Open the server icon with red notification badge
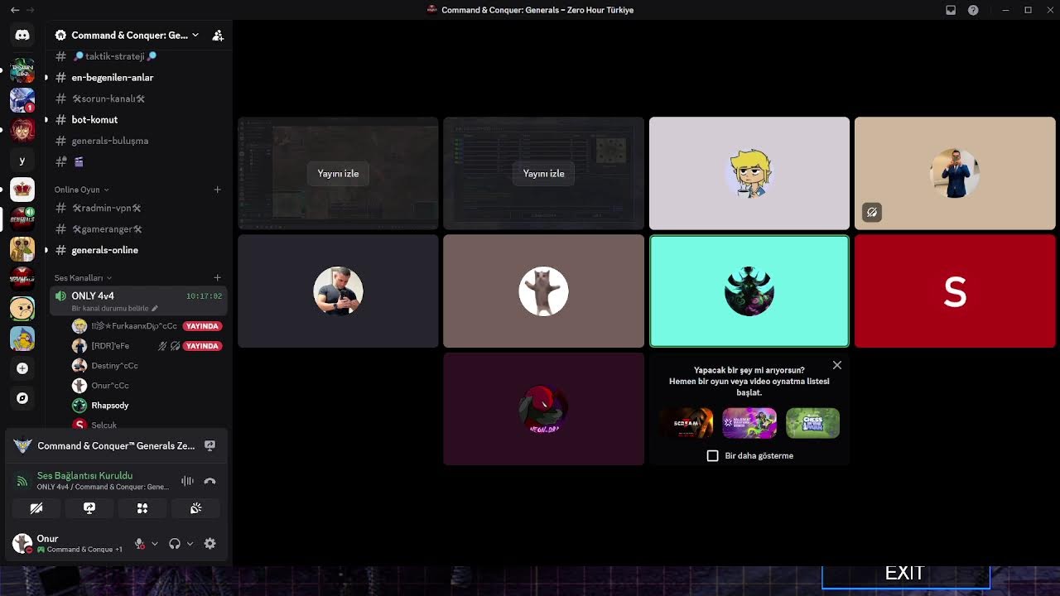 [x=22, y=100]
